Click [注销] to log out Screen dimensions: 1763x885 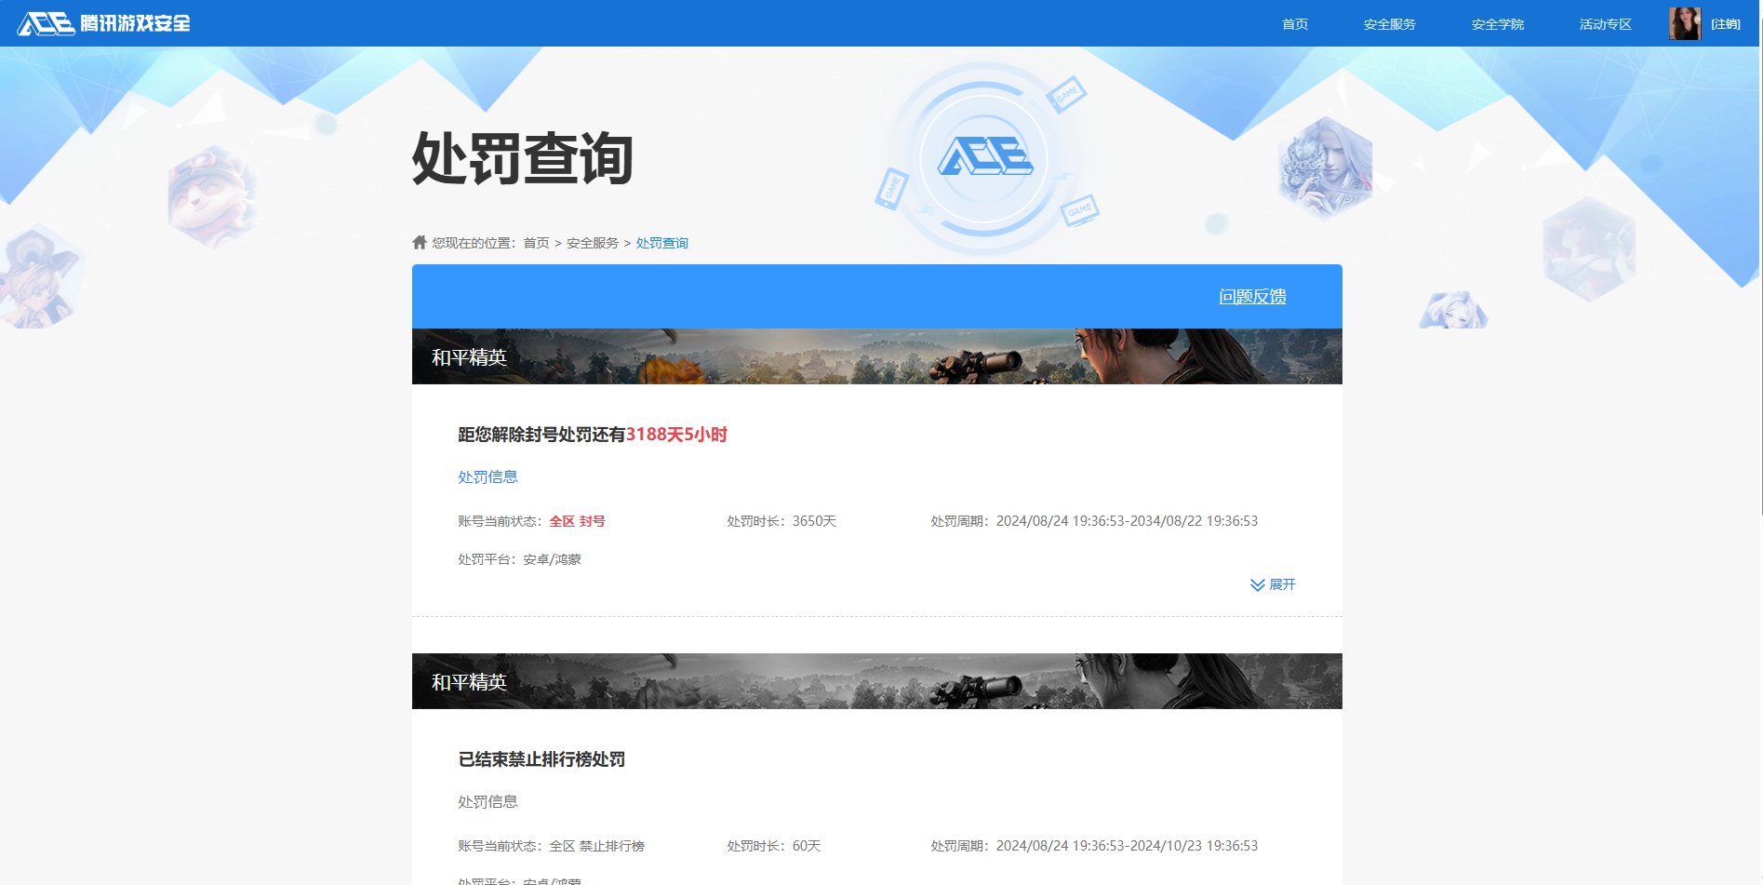click(1727, 23)
